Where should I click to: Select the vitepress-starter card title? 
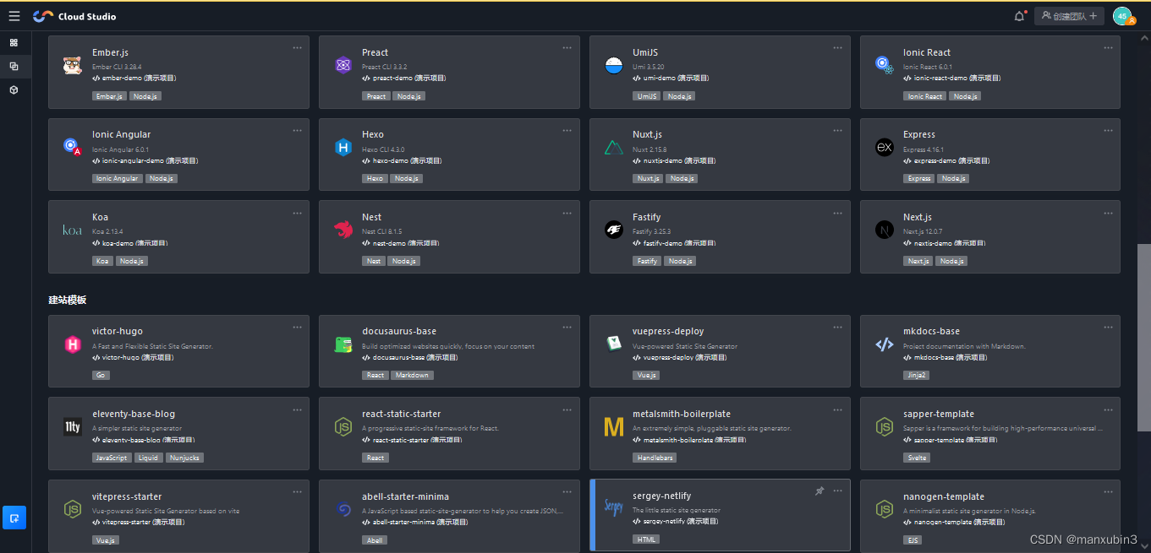tap(127, 496)
